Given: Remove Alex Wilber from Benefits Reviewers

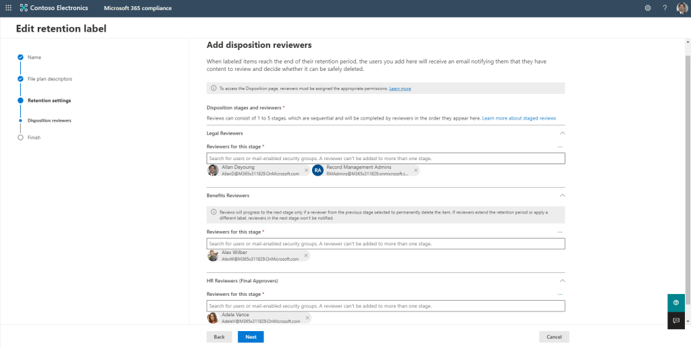Looking at the screenshot, I should (x=306, y=255).
